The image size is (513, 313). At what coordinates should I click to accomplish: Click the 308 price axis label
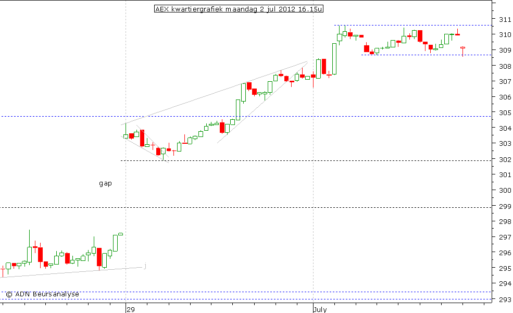tap(505, 66)
